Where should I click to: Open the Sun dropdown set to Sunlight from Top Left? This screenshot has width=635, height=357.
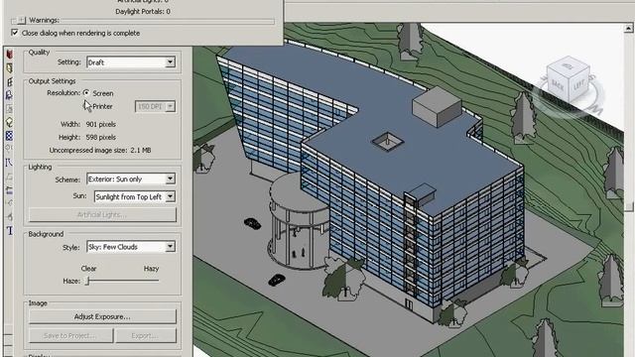coord(171,196)
